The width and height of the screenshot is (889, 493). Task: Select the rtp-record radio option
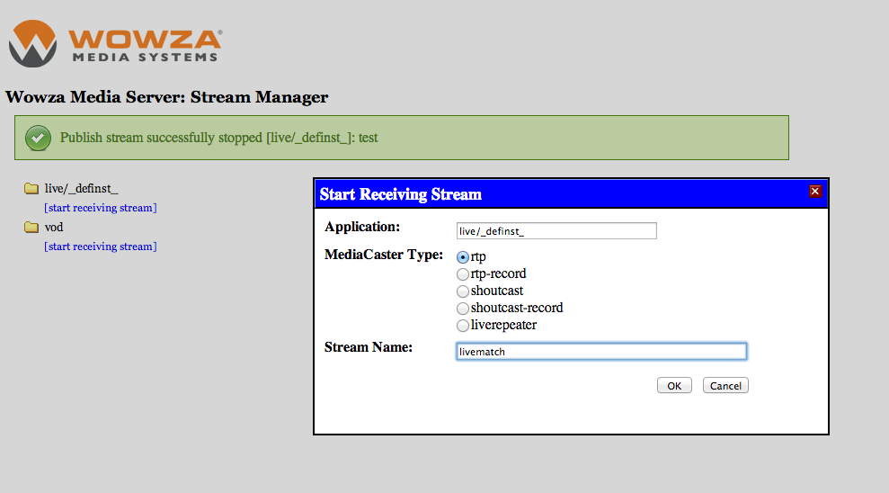tap(463, 274)
